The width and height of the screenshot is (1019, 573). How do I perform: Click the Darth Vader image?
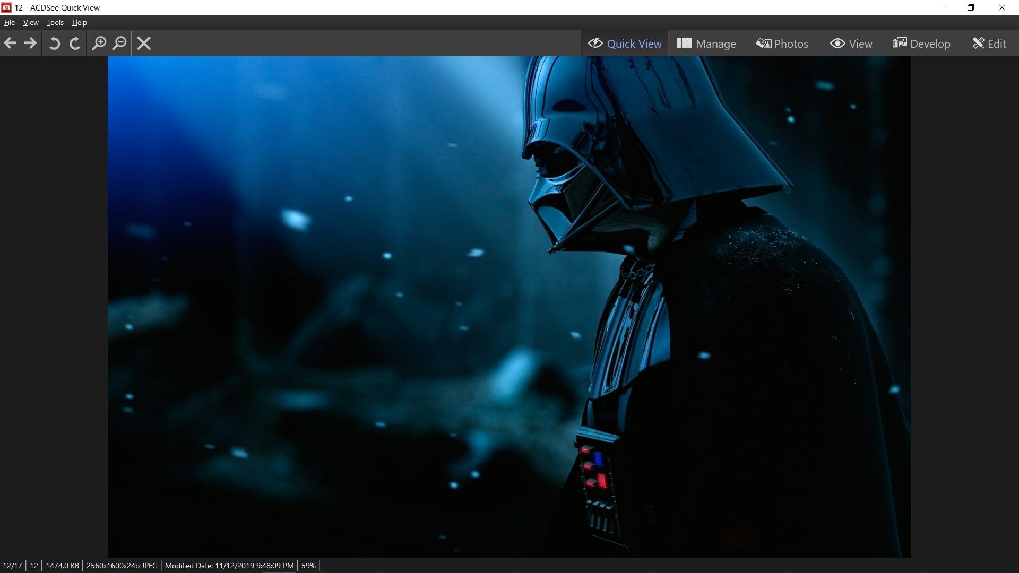tap(509, 307)
